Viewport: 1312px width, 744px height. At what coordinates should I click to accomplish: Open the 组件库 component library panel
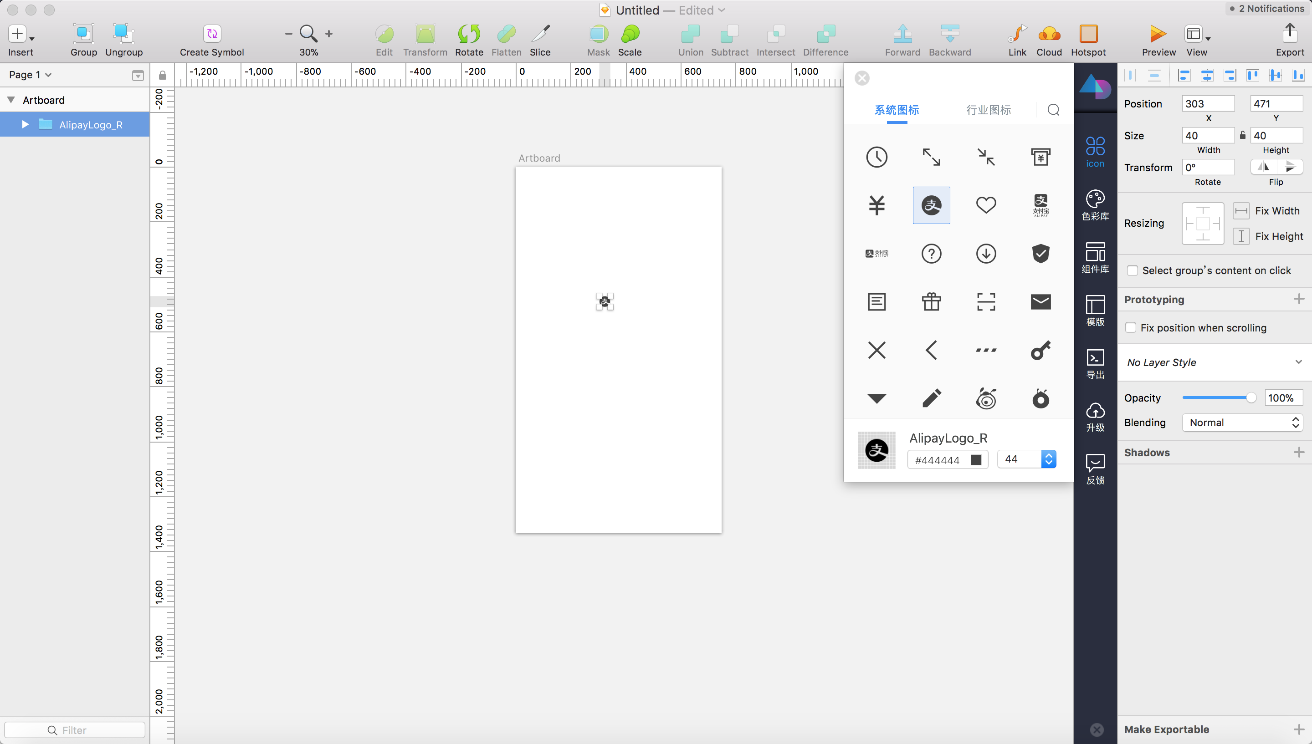(x=1095, y=258)
